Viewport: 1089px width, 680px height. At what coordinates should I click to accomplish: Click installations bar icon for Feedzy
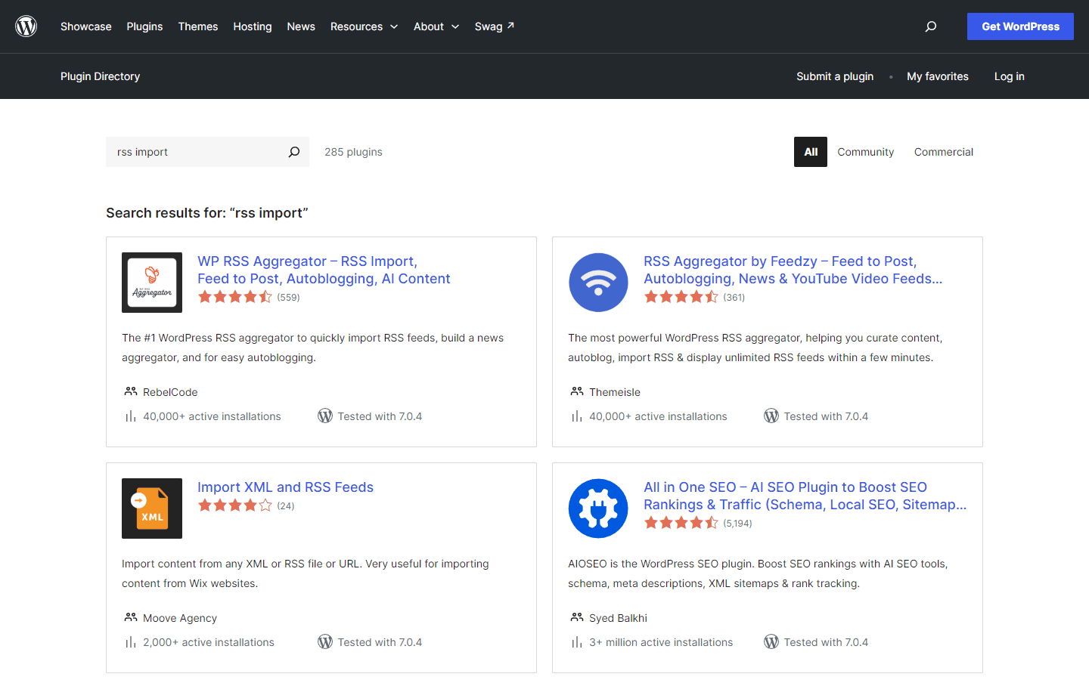pyautogui.click(x=577, y=416)
